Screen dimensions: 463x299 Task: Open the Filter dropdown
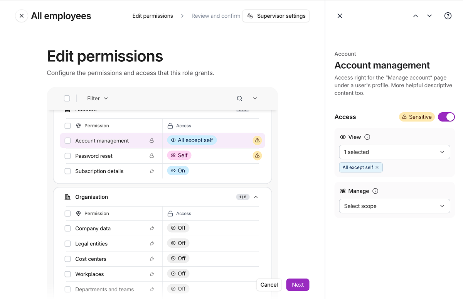tap(97, 98)
